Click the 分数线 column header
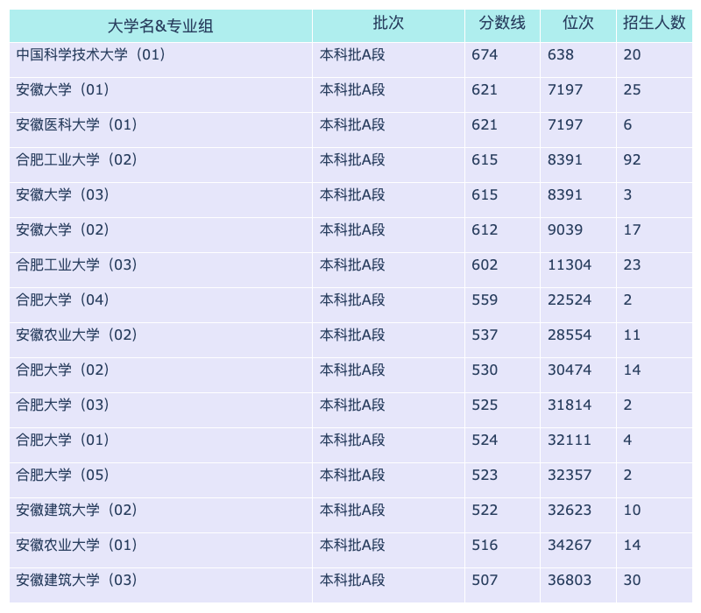Image resolution: width=701 pixels, height=613 pixels. pos(502,26)
